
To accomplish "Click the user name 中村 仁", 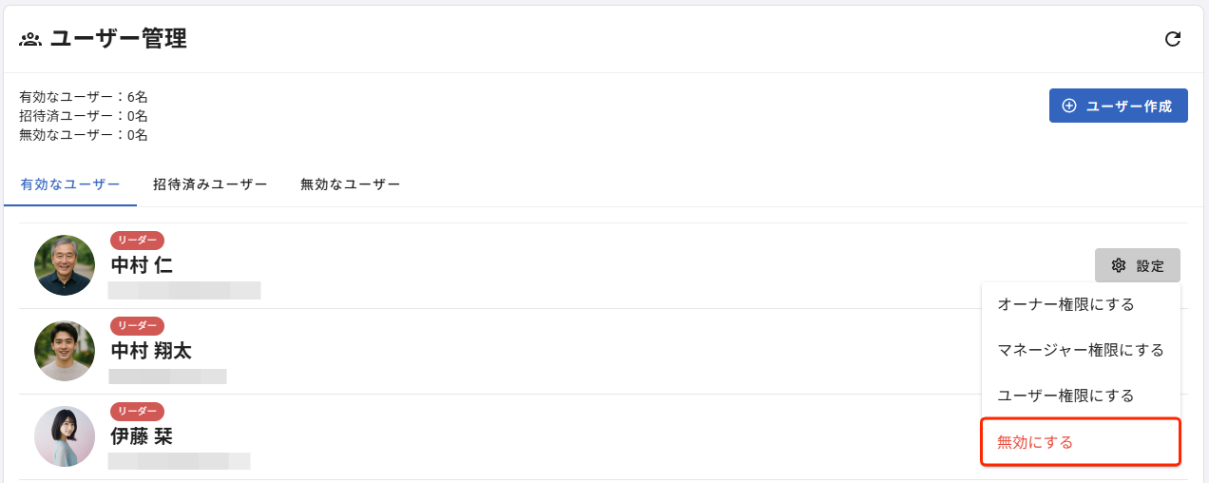I will (x=142, y=265).
